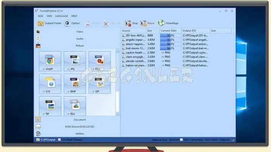Click the Document category icon
The width and height of the screenshot is (271, 152).
38,119
